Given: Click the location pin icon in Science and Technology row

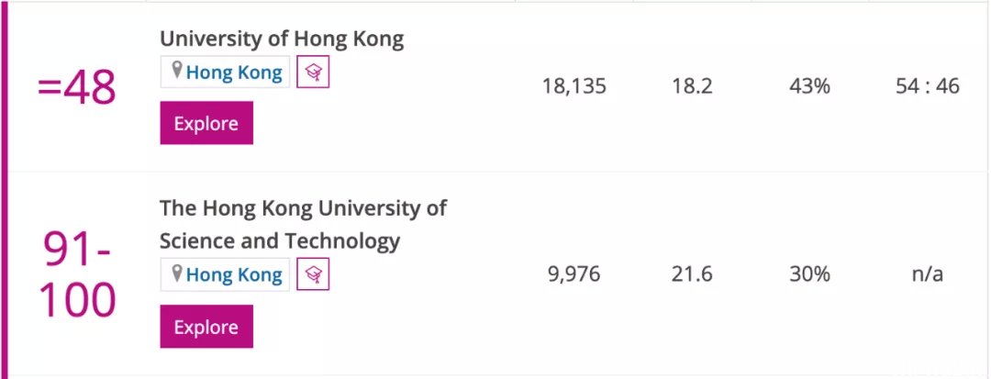Looking at the screenshot, I should [177, 273].
